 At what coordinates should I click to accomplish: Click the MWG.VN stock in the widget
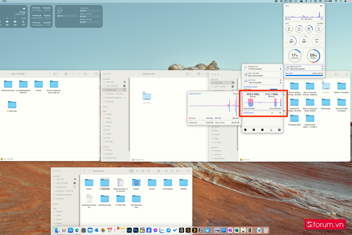[x=41, y=16]
